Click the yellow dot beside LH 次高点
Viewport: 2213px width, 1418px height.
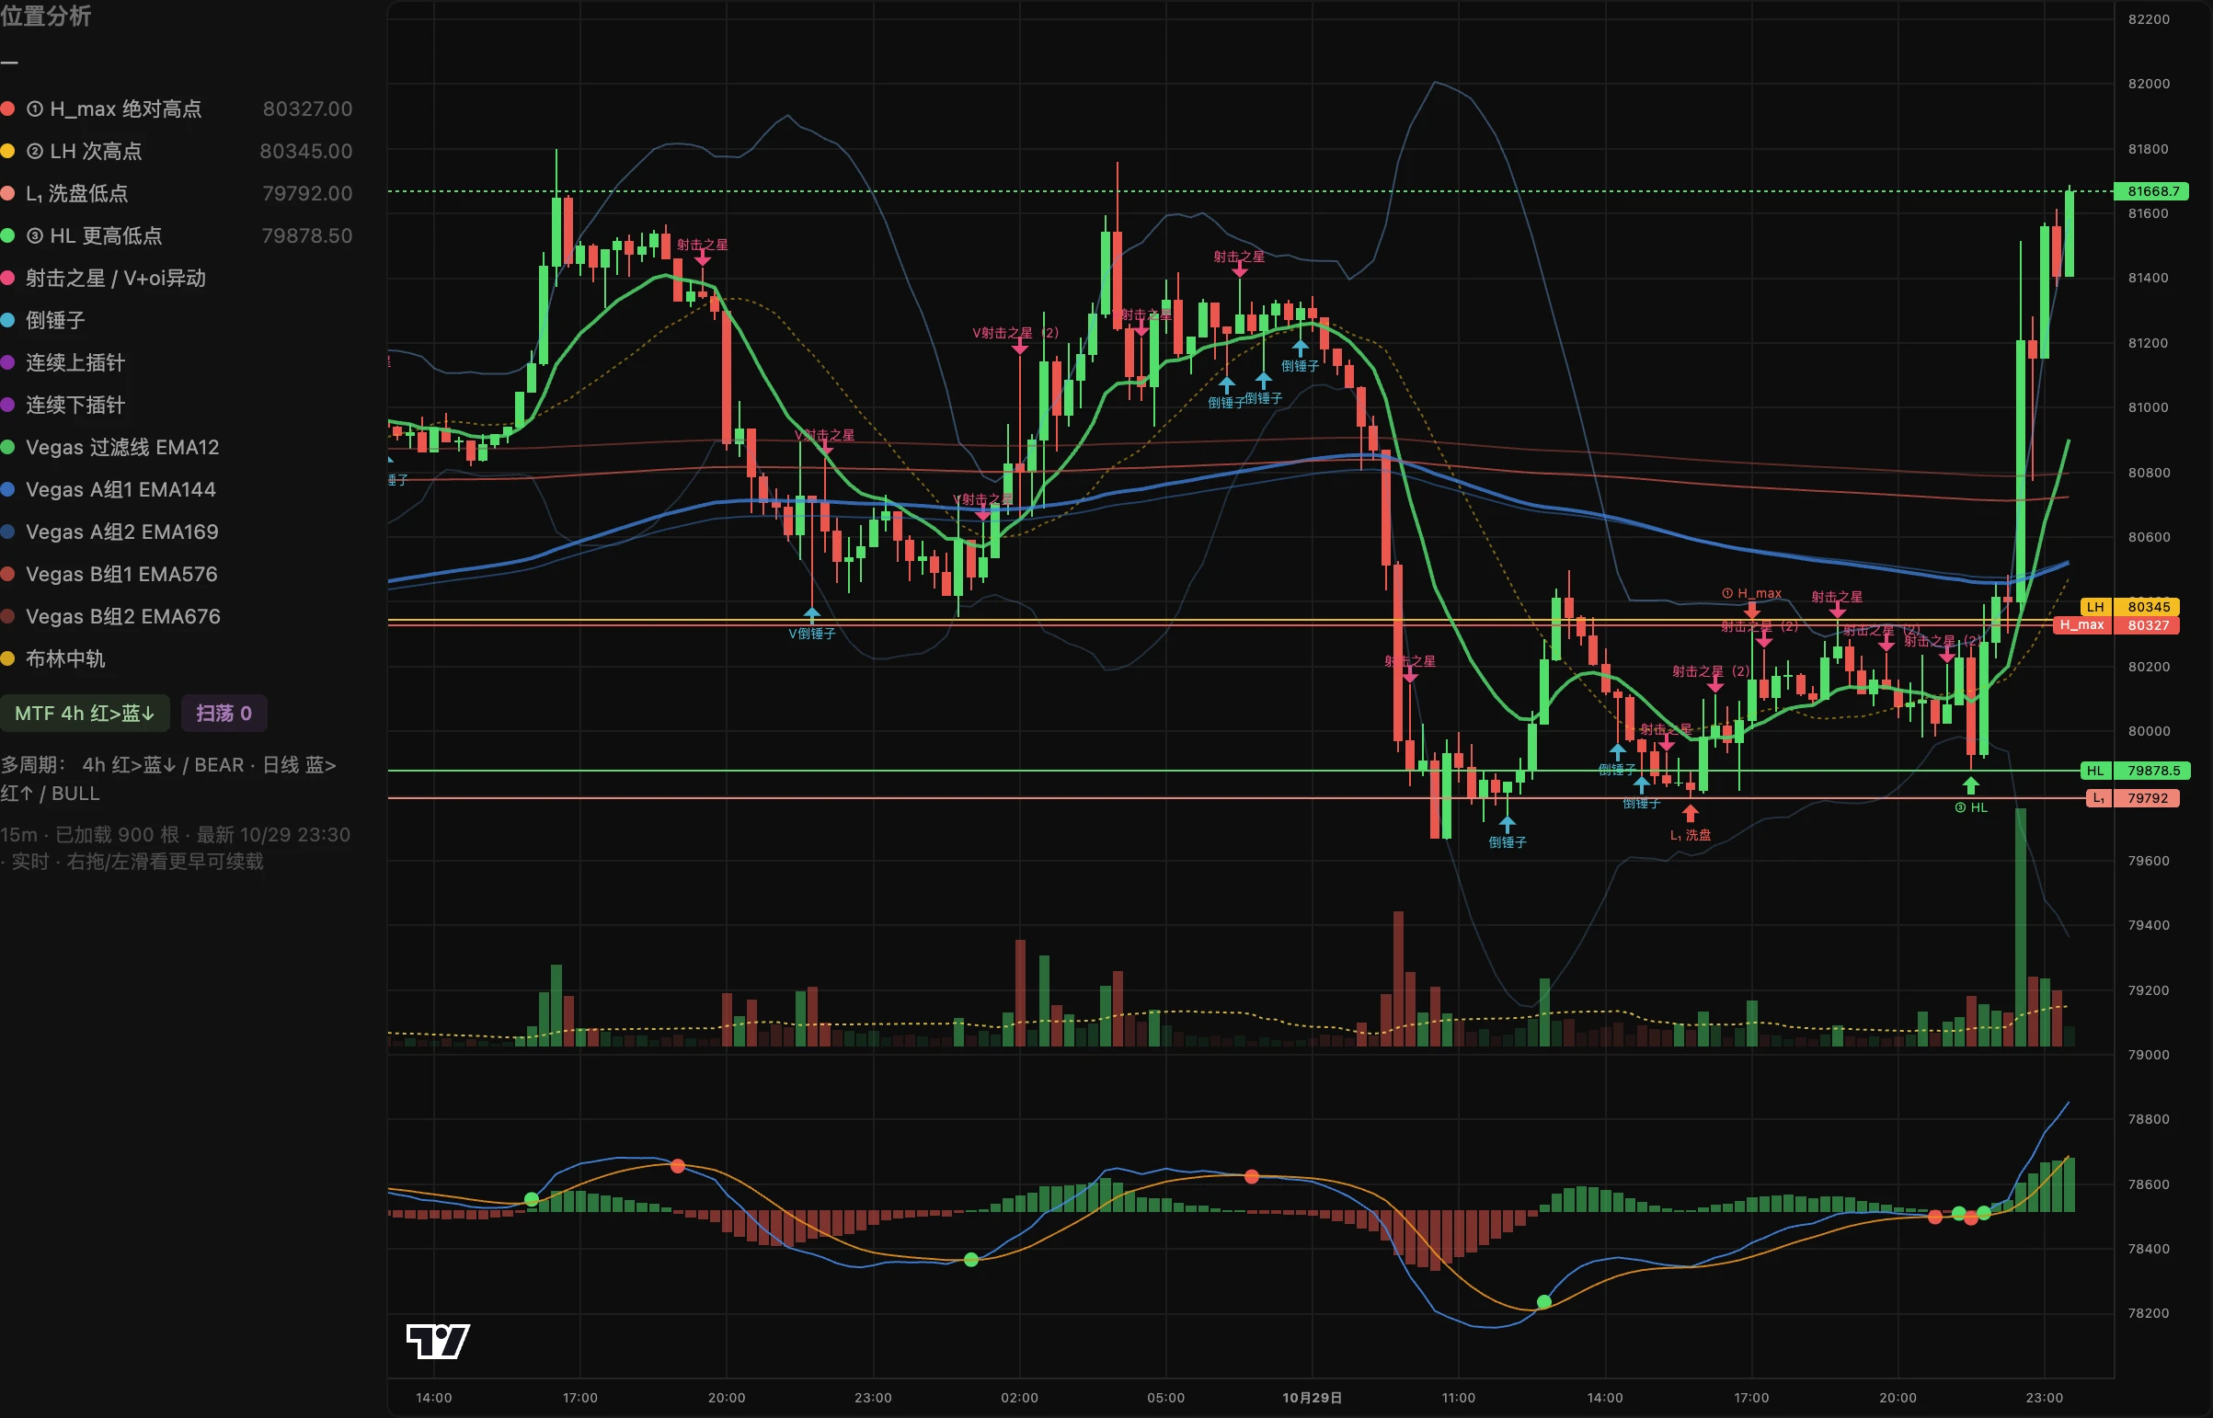[x=7, y=151]
